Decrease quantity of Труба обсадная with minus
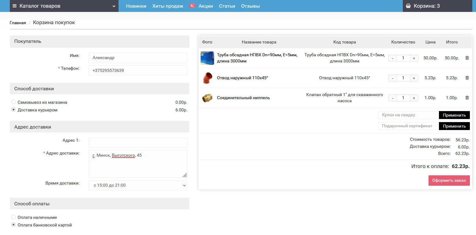 pyautogui.click(x=392, y=58)
